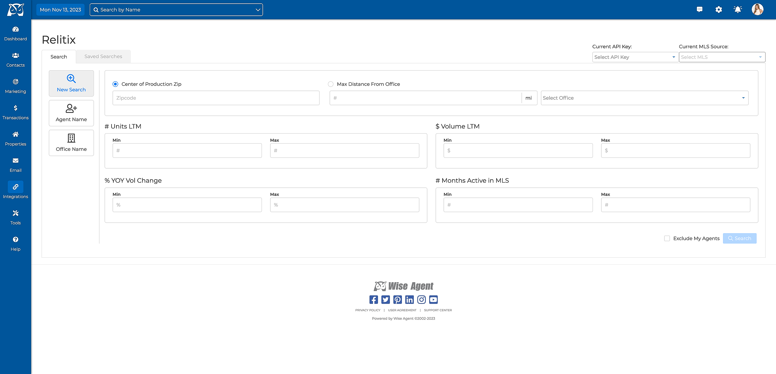Viewport: 776px width, 374px height.
Task: Open the User Agreement link
Action: (x=402, y=310)
